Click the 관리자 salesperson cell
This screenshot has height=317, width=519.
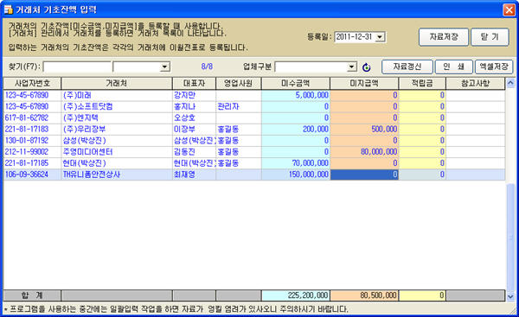click(239, 107)
